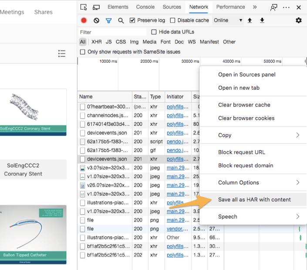307x270 pixels.
Task: Activate the inspect element picker icon
Action: tap(84, 7)
